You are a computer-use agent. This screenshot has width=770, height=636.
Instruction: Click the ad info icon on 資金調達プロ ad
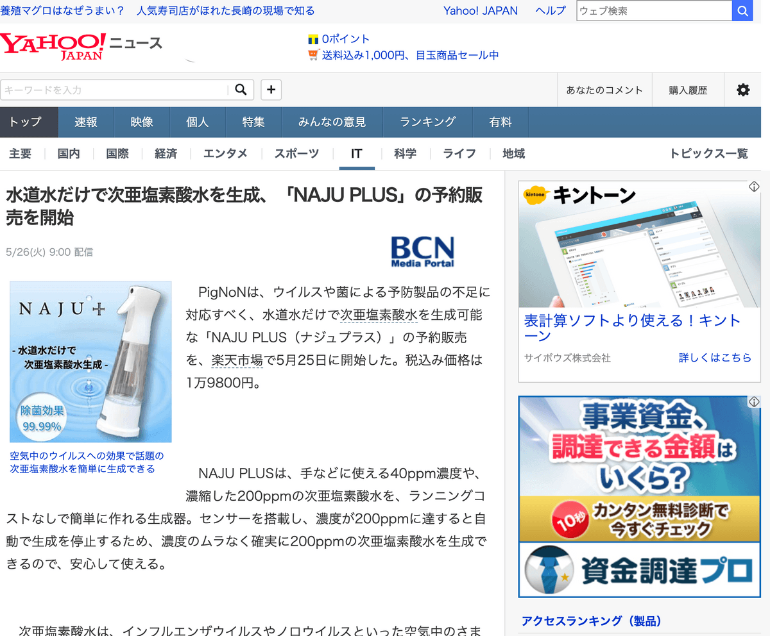(754, 402)
